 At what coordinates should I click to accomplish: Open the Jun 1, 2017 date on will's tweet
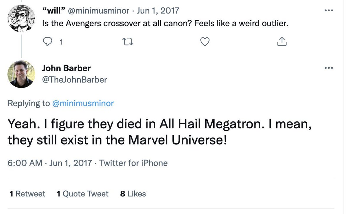coord(158,11)
